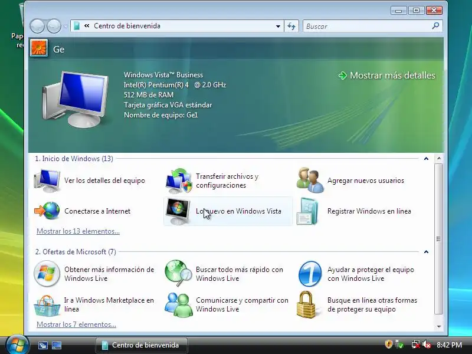The image size is (472, 354).
Task: Open the recent pages dropdown arrow
Action: (x=65, y=26)
